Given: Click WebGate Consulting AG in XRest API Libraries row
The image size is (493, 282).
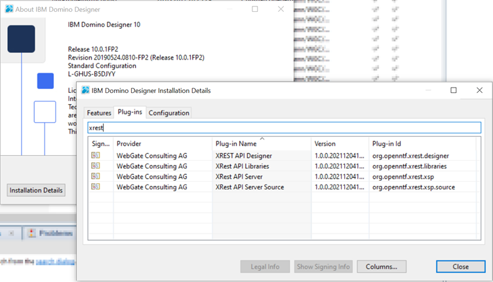Looking at the screenshot, I should [x=152, y=166].
